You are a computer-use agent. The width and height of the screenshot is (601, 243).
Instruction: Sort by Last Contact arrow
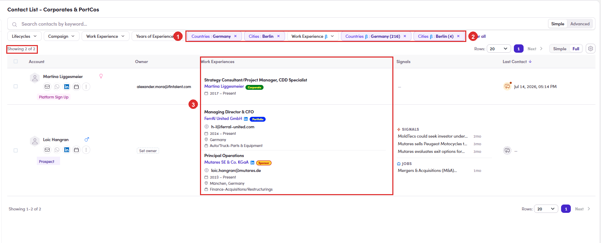coord(530,61)
